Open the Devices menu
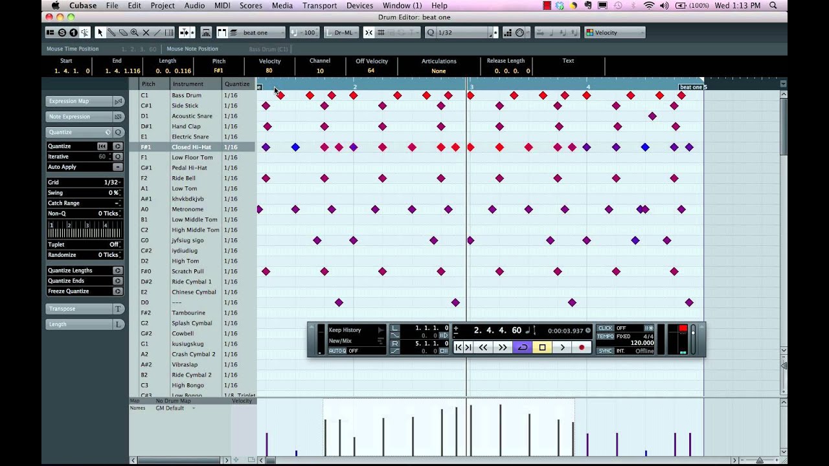 point(359,6)
